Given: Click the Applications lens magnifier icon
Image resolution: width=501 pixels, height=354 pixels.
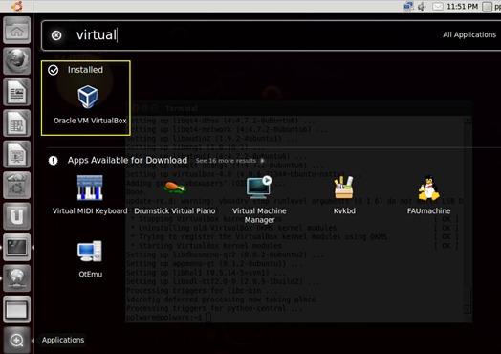Looking at the screenshot, I should click(x=16, y=341).
